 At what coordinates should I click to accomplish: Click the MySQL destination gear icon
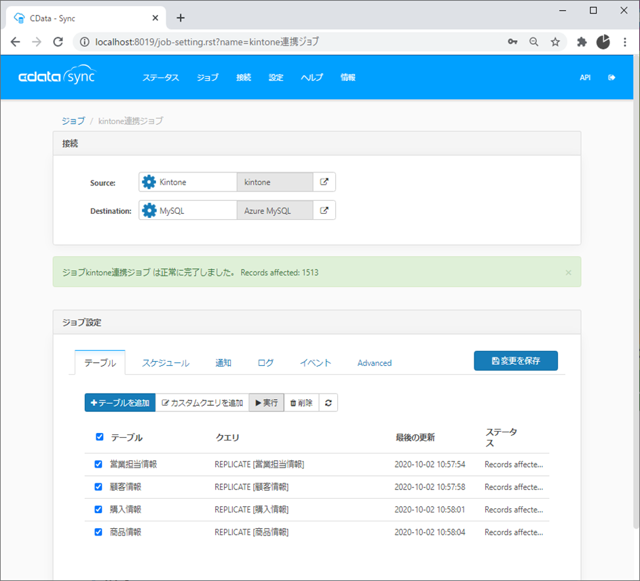149,210
